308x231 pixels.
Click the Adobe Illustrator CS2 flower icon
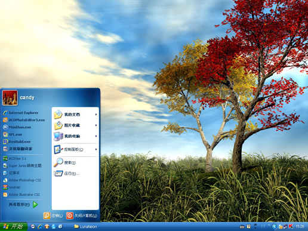(5, 195)
